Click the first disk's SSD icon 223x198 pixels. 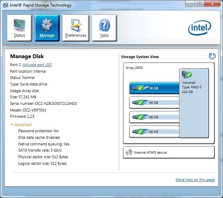[140, 88]
